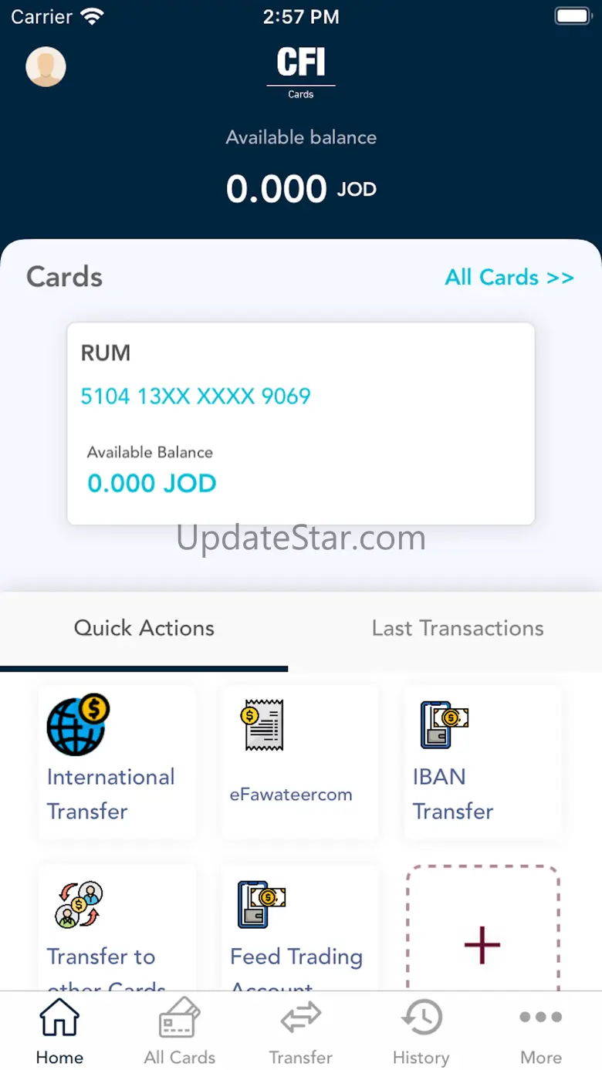The width and height of the screenshot is (602, 1070).
Task: Tap the 0.000 JOD card balance
Action: 152,484
